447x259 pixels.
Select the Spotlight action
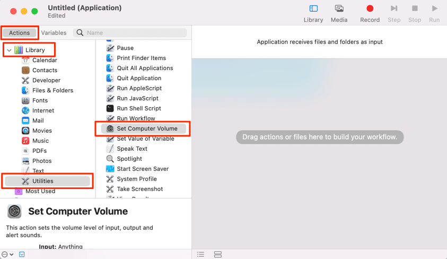pyautogui.click(x=124, y=159)
